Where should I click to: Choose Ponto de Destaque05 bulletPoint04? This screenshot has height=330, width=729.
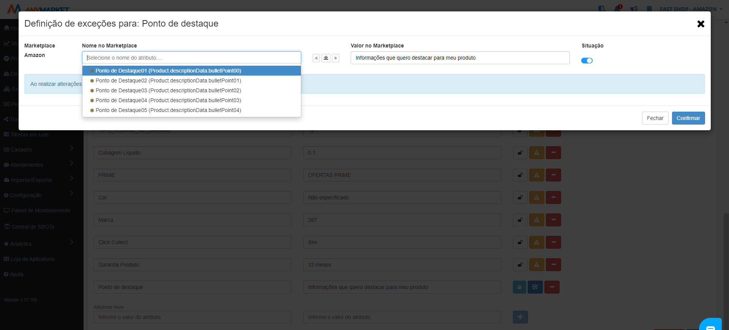[191, 110]
